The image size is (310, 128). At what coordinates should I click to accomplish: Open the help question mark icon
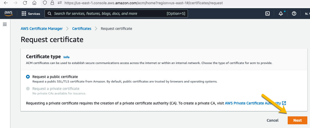[294, 13]
